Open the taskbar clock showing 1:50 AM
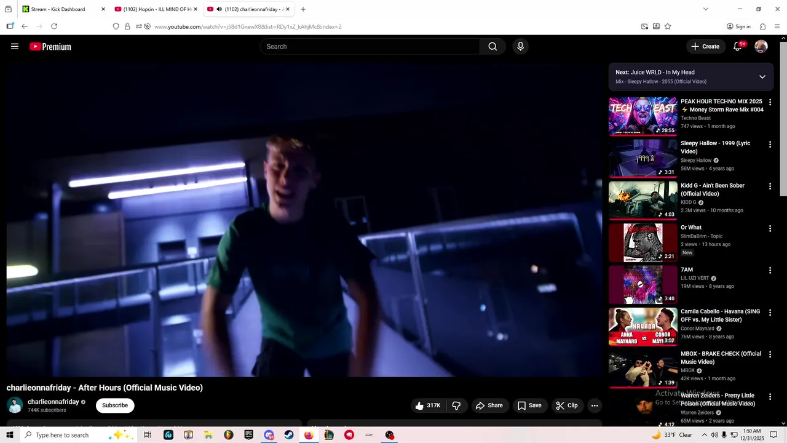787x443 pixels. (x=752, y=435)
